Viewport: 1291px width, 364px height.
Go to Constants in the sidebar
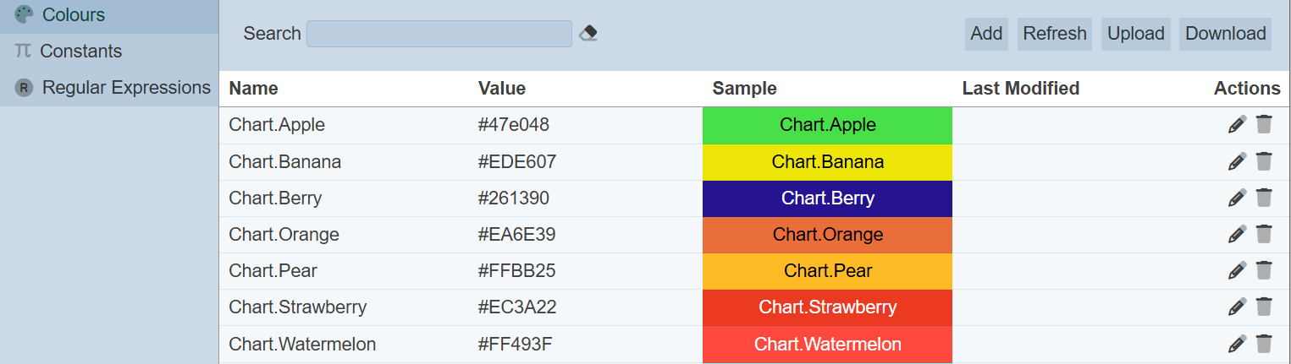pos(80,52)
